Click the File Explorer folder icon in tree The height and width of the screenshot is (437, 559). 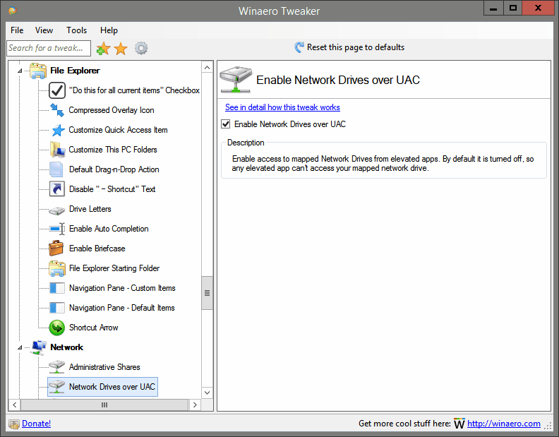click(38, 71)
